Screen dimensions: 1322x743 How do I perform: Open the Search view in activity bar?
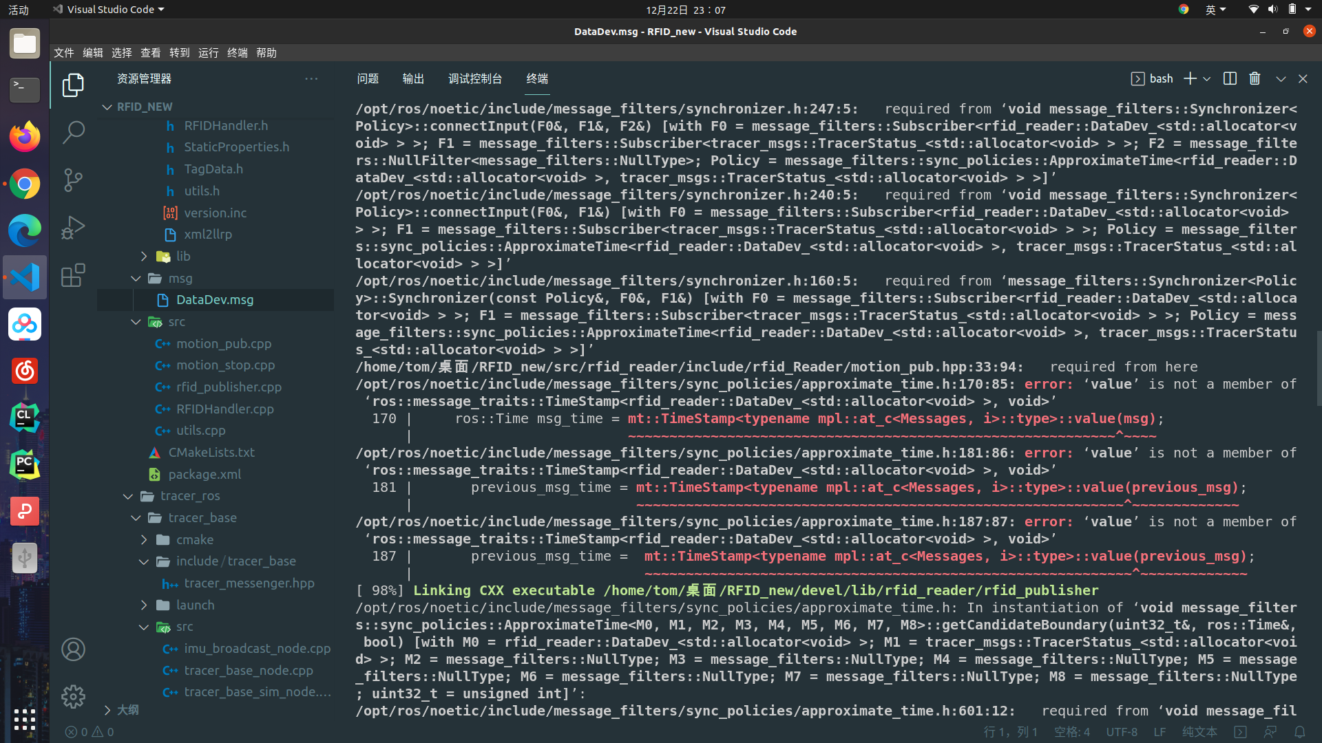point(73,132)
